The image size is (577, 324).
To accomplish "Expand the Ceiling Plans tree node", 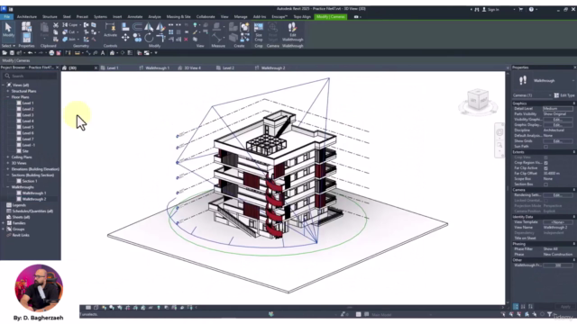I will [x=8, y=157].
